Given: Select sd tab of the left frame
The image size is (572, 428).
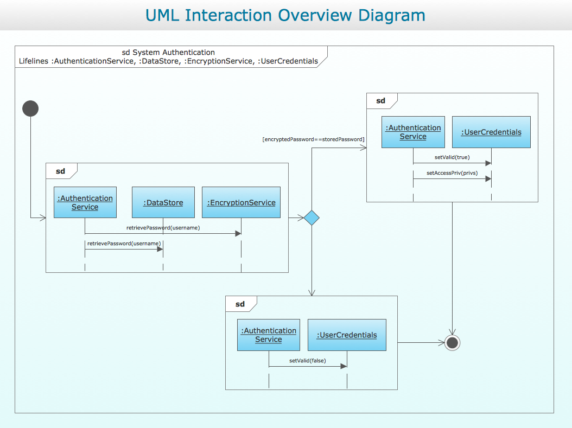Looking at the screenshot, I should tap(61, 171).
